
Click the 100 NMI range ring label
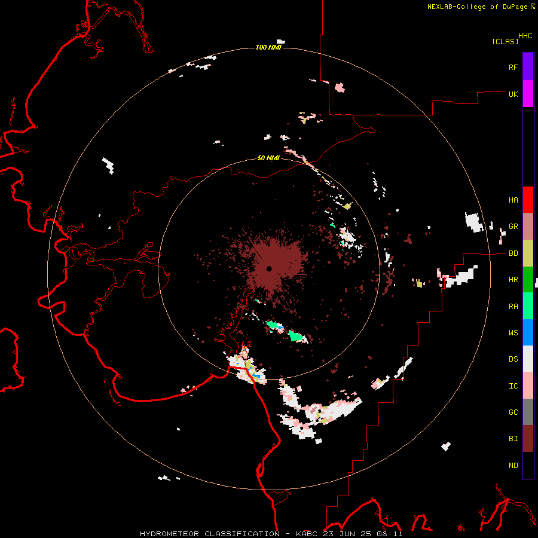(268, 47)
